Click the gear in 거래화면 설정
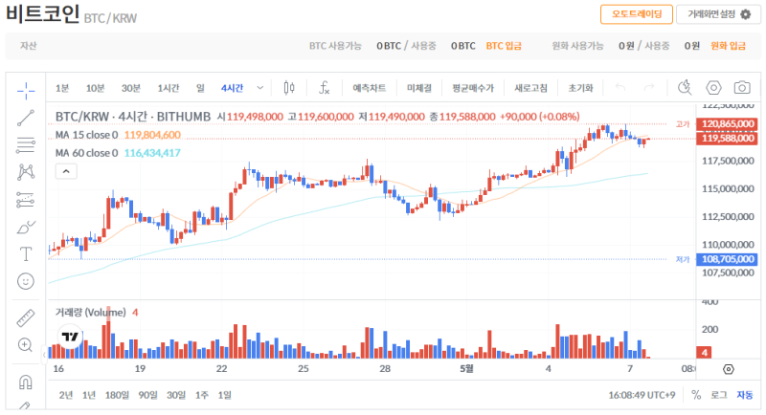 [x=746, y=14]
